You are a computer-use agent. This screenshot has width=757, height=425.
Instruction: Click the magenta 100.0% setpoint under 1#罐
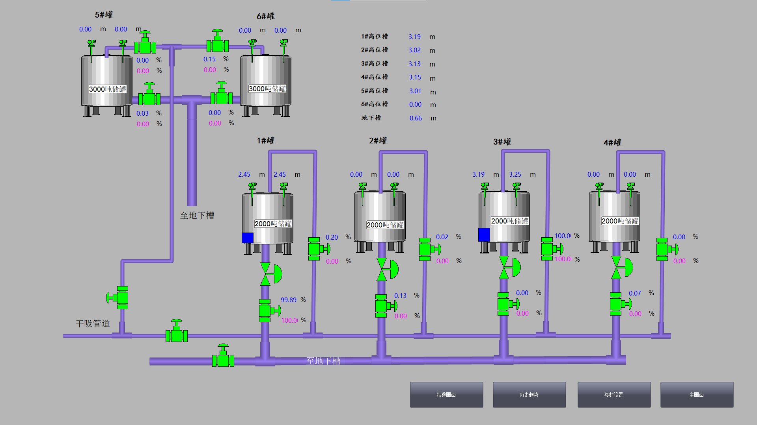coord(289,320)
